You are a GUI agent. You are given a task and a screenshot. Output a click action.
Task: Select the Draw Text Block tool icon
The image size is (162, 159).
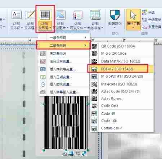17,15
